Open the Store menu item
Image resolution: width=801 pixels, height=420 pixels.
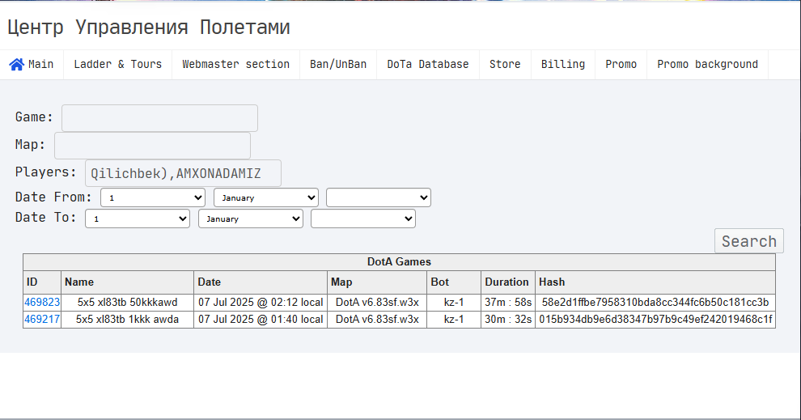505,65
